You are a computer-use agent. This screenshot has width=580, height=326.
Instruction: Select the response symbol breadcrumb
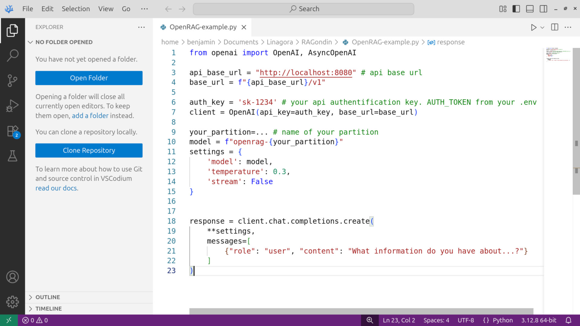446,42
